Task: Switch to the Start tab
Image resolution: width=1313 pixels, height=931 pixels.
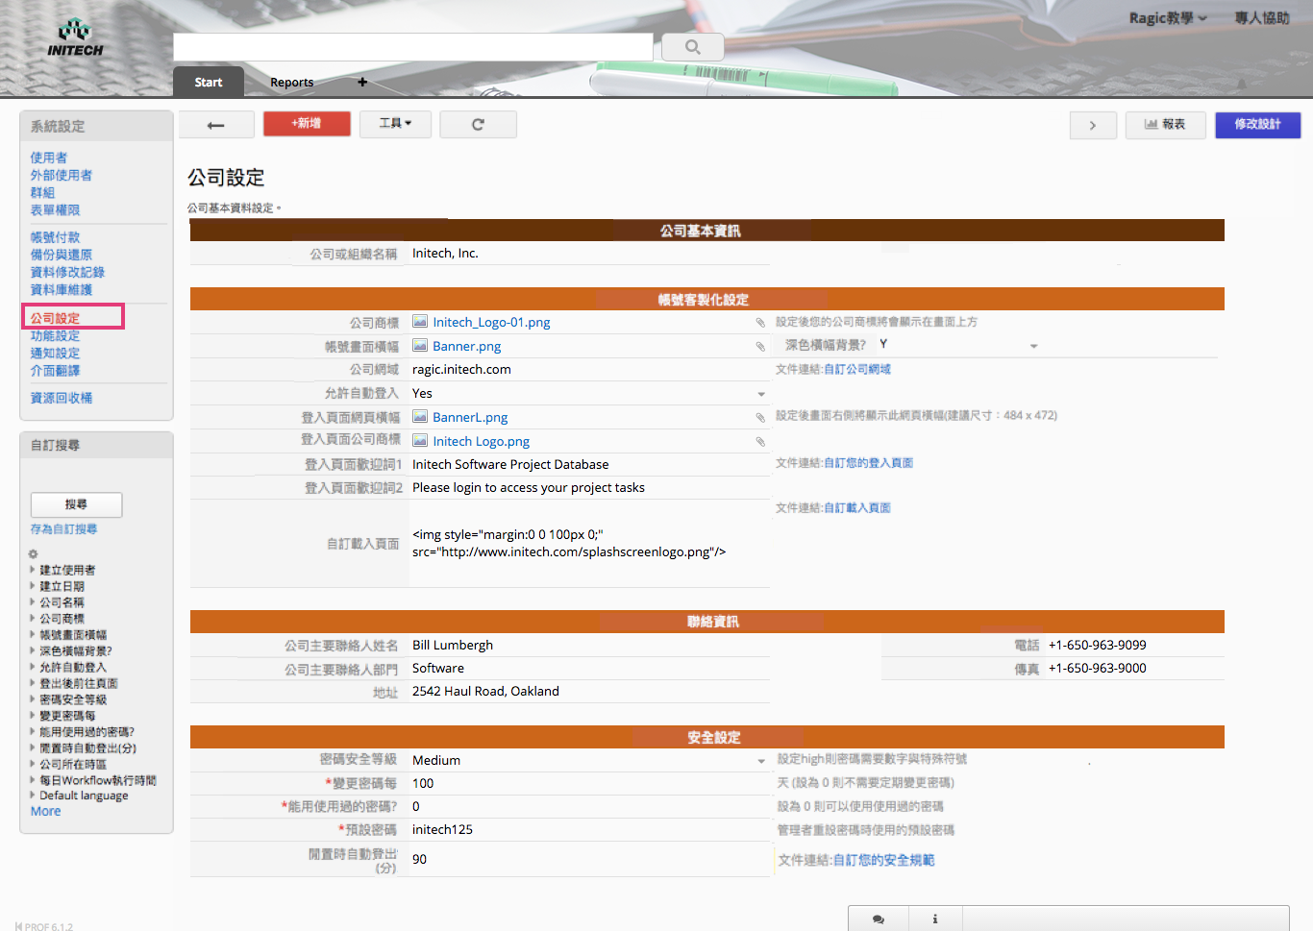Action: pyautogui.click(x=209, y=83)
